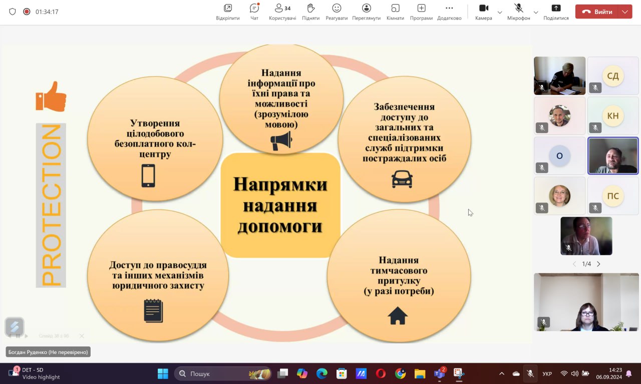Expand the microphone options dropdown arrow

pos(536,12)
